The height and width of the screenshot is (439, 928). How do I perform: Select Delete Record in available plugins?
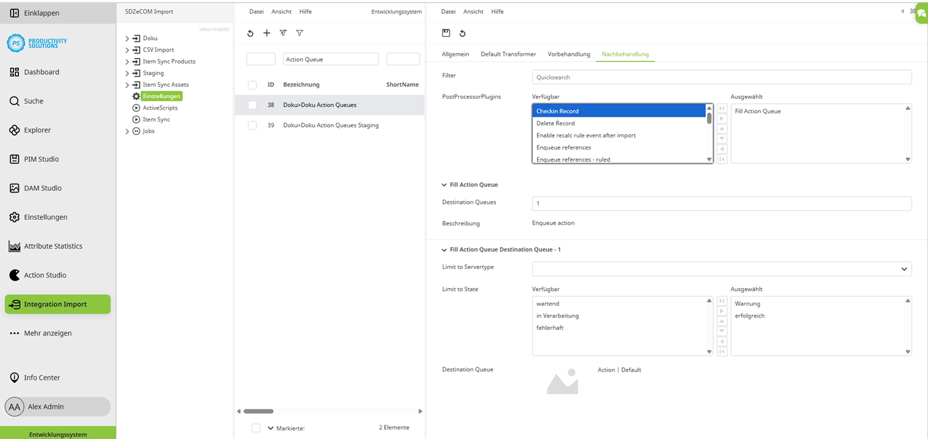click(x=619, y=123)
